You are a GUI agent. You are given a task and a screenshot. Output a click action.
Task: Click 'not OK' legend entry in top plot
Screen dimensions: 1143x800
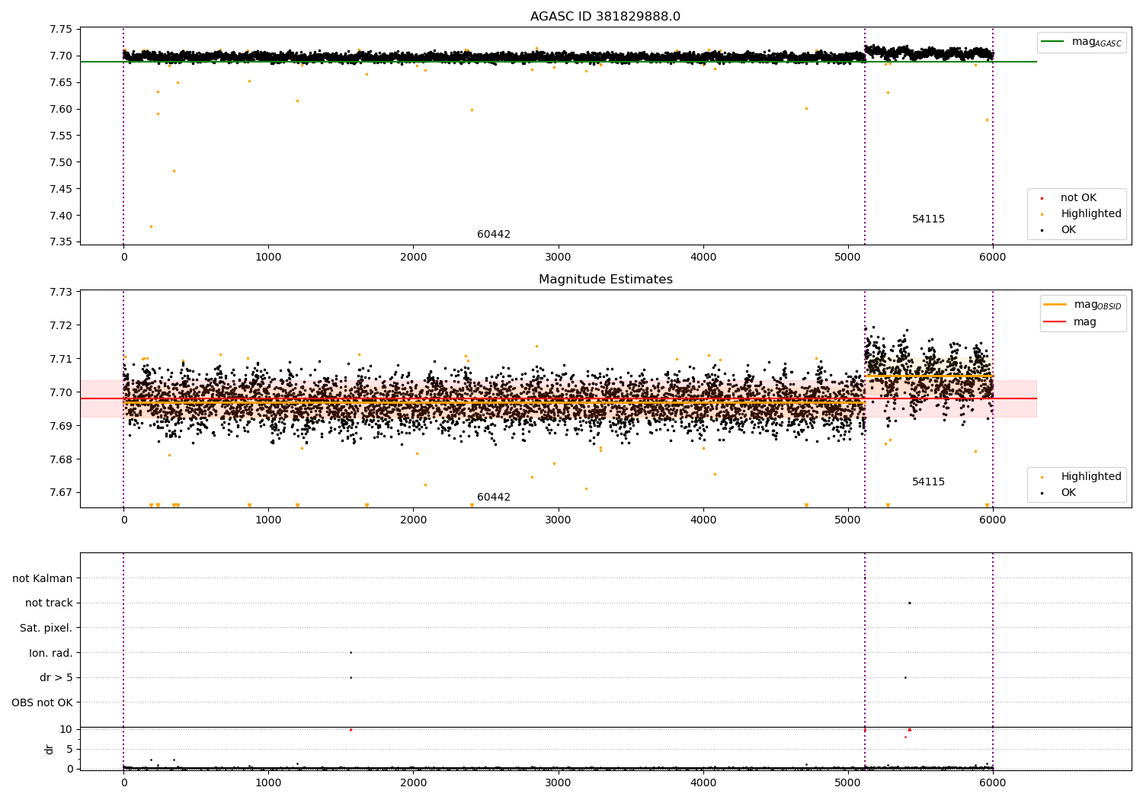click(1069, 198)
